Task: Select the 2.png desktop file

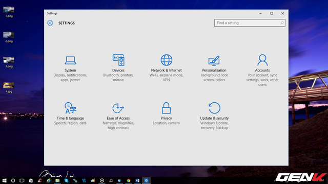Action: (x=9, y=37)
